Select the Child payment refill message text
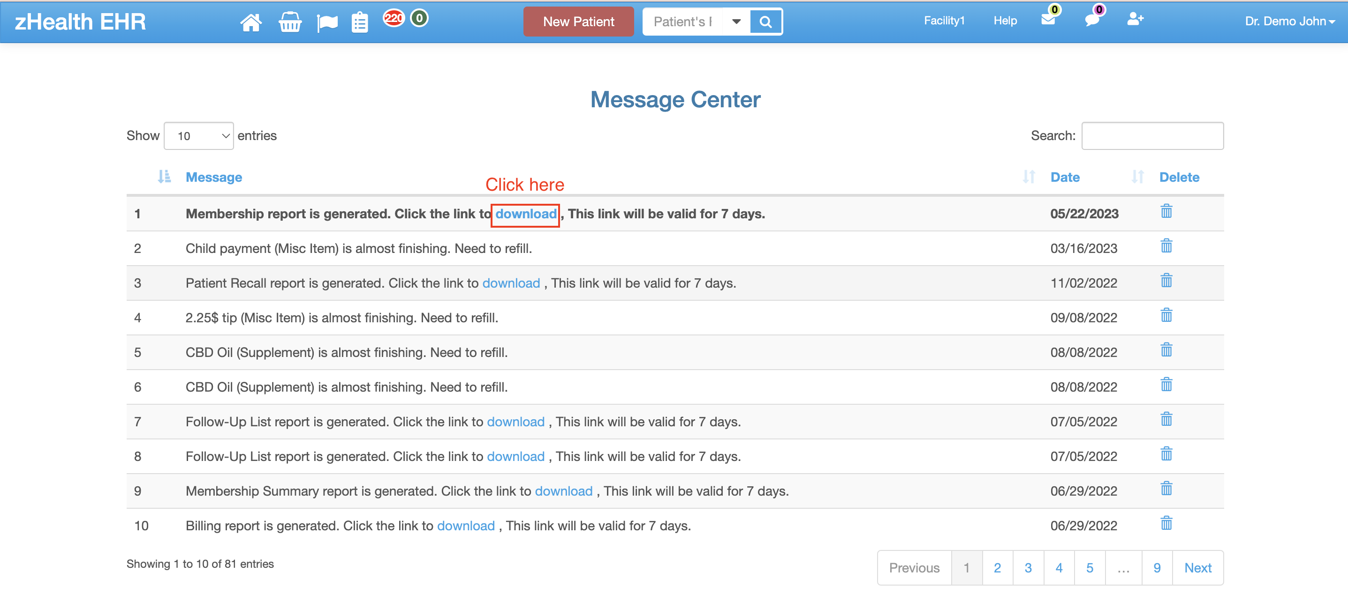1348x594 pixels. [358, 248]
